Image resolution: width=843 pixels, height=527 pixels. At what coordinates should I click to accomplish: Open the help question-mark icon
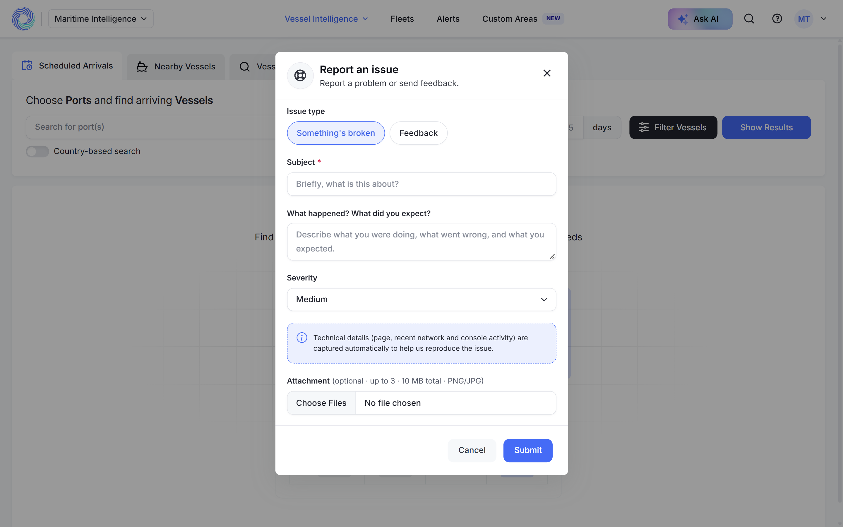click(777, 19)
